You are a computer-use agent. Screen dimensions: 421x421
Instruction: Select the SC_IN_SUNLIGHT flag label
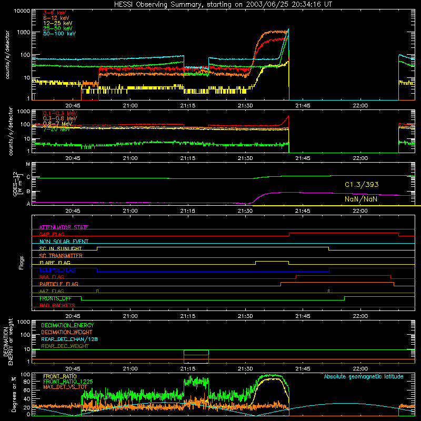point(61,248)
